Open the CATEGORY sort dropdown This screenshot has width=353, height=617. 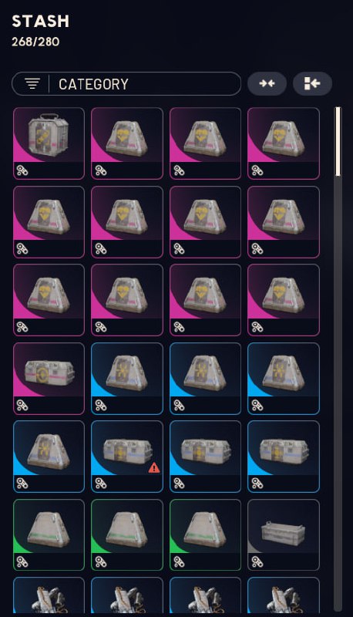click(126, 84)
